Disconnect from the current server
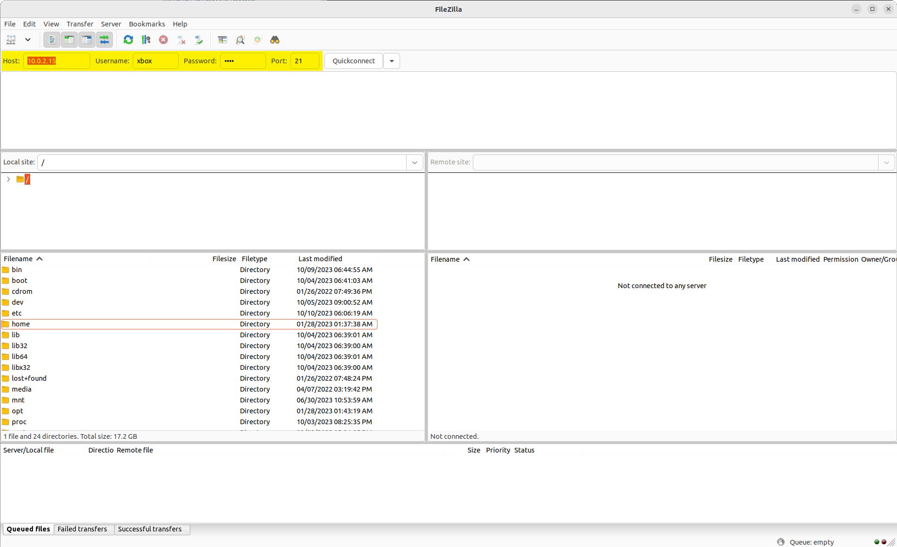This screenshot has width=897, height=547. tap(181, 40)
